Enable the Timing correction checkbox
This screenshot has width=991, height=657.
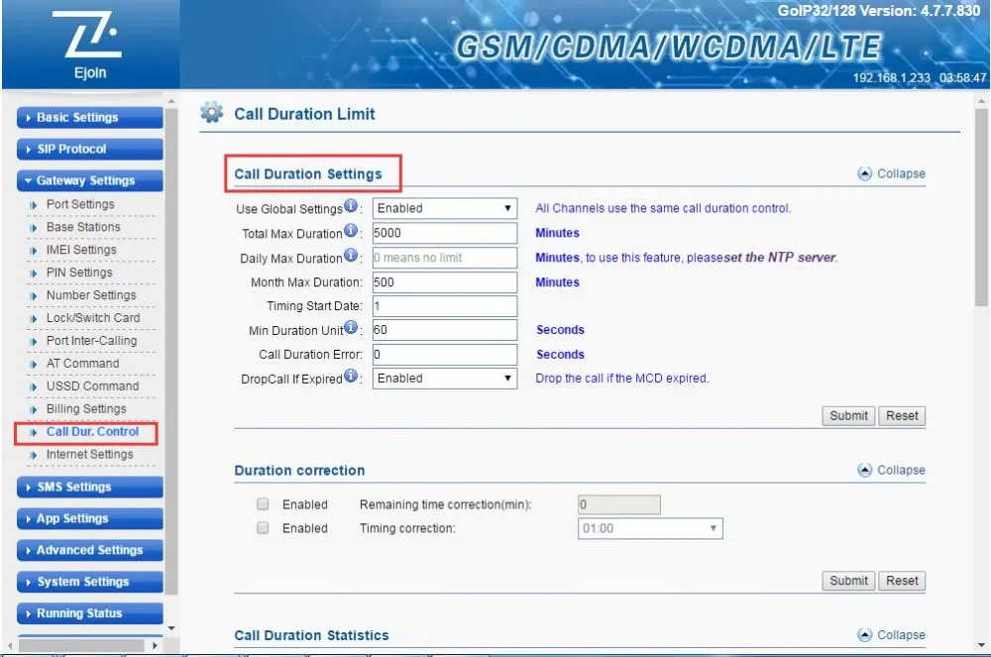[263, 528]
